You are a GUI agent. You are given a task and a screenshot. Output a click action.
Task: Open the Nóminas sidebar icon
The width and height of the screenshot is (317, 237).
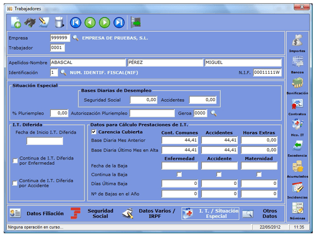pyautogui.click(x=297, y=211)
